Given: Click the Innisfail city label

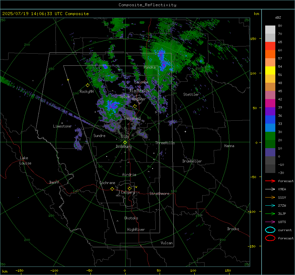Looking at the screenshot, I should pos(132,118).
